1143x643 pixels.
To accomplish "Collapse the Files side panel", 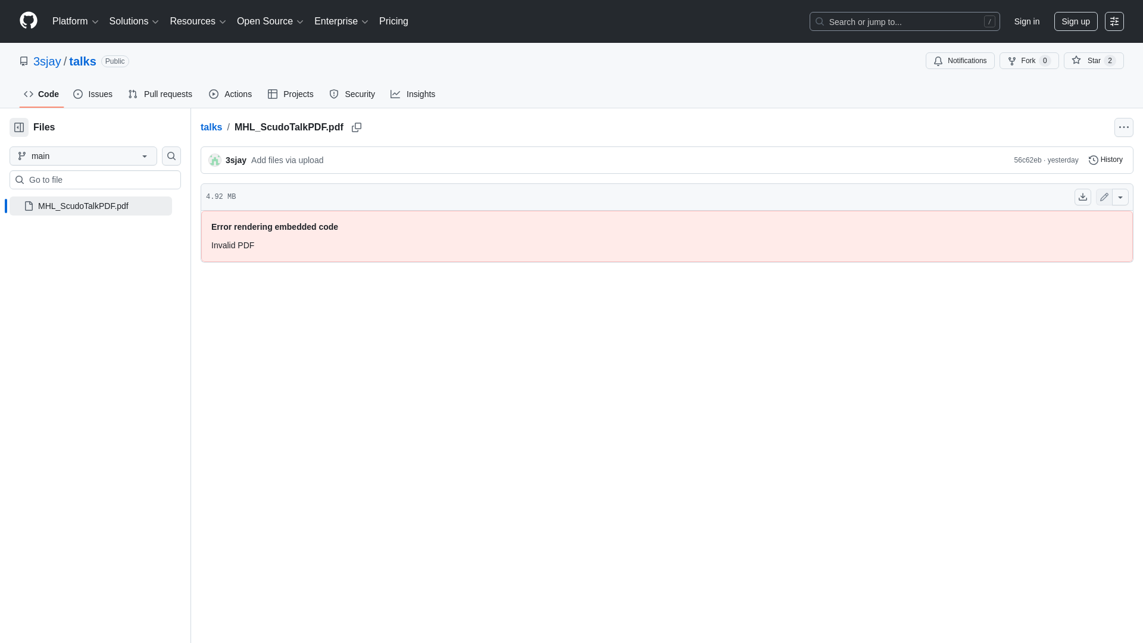I will (x=18, y=127).
